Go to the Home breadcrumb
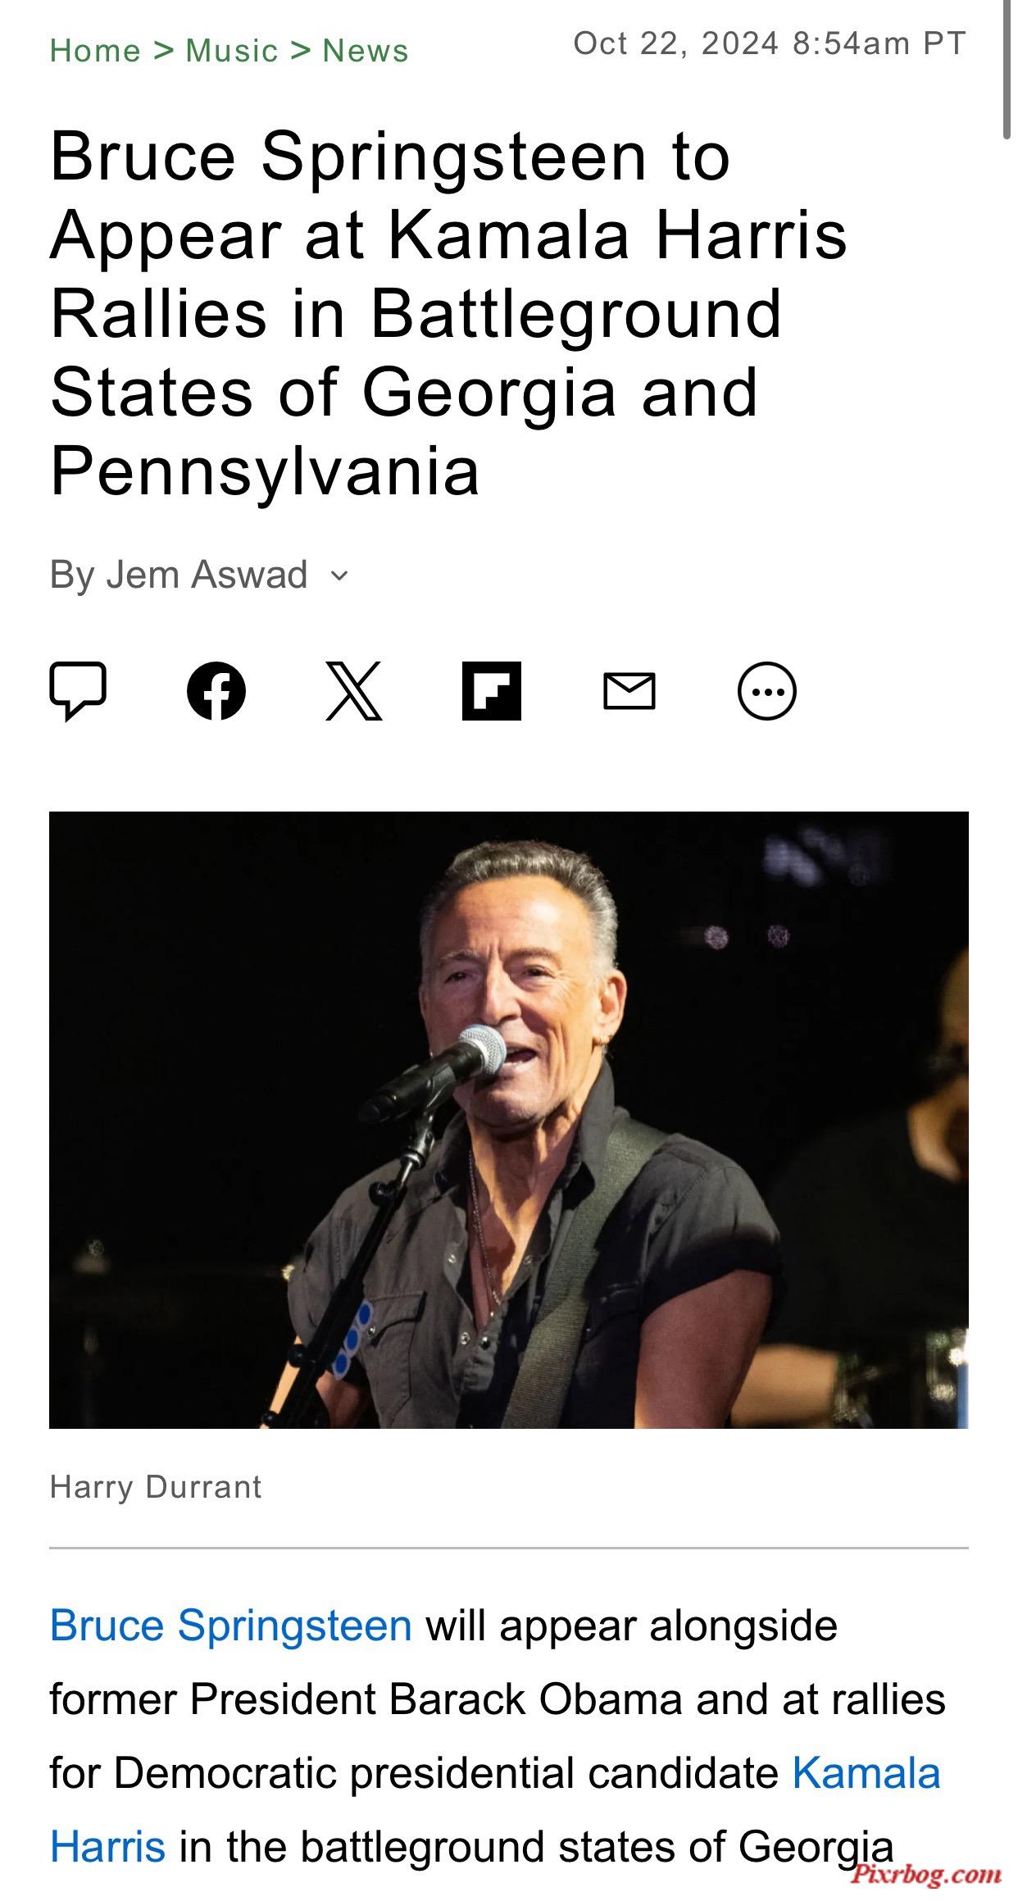 pyautogui.click(x=95, y=51)
